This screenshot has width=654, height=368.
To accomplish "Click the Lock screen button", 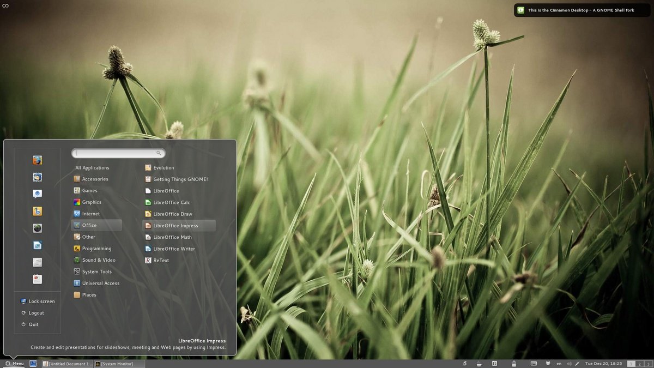I will pyautogui.click(x=41, y=301).
